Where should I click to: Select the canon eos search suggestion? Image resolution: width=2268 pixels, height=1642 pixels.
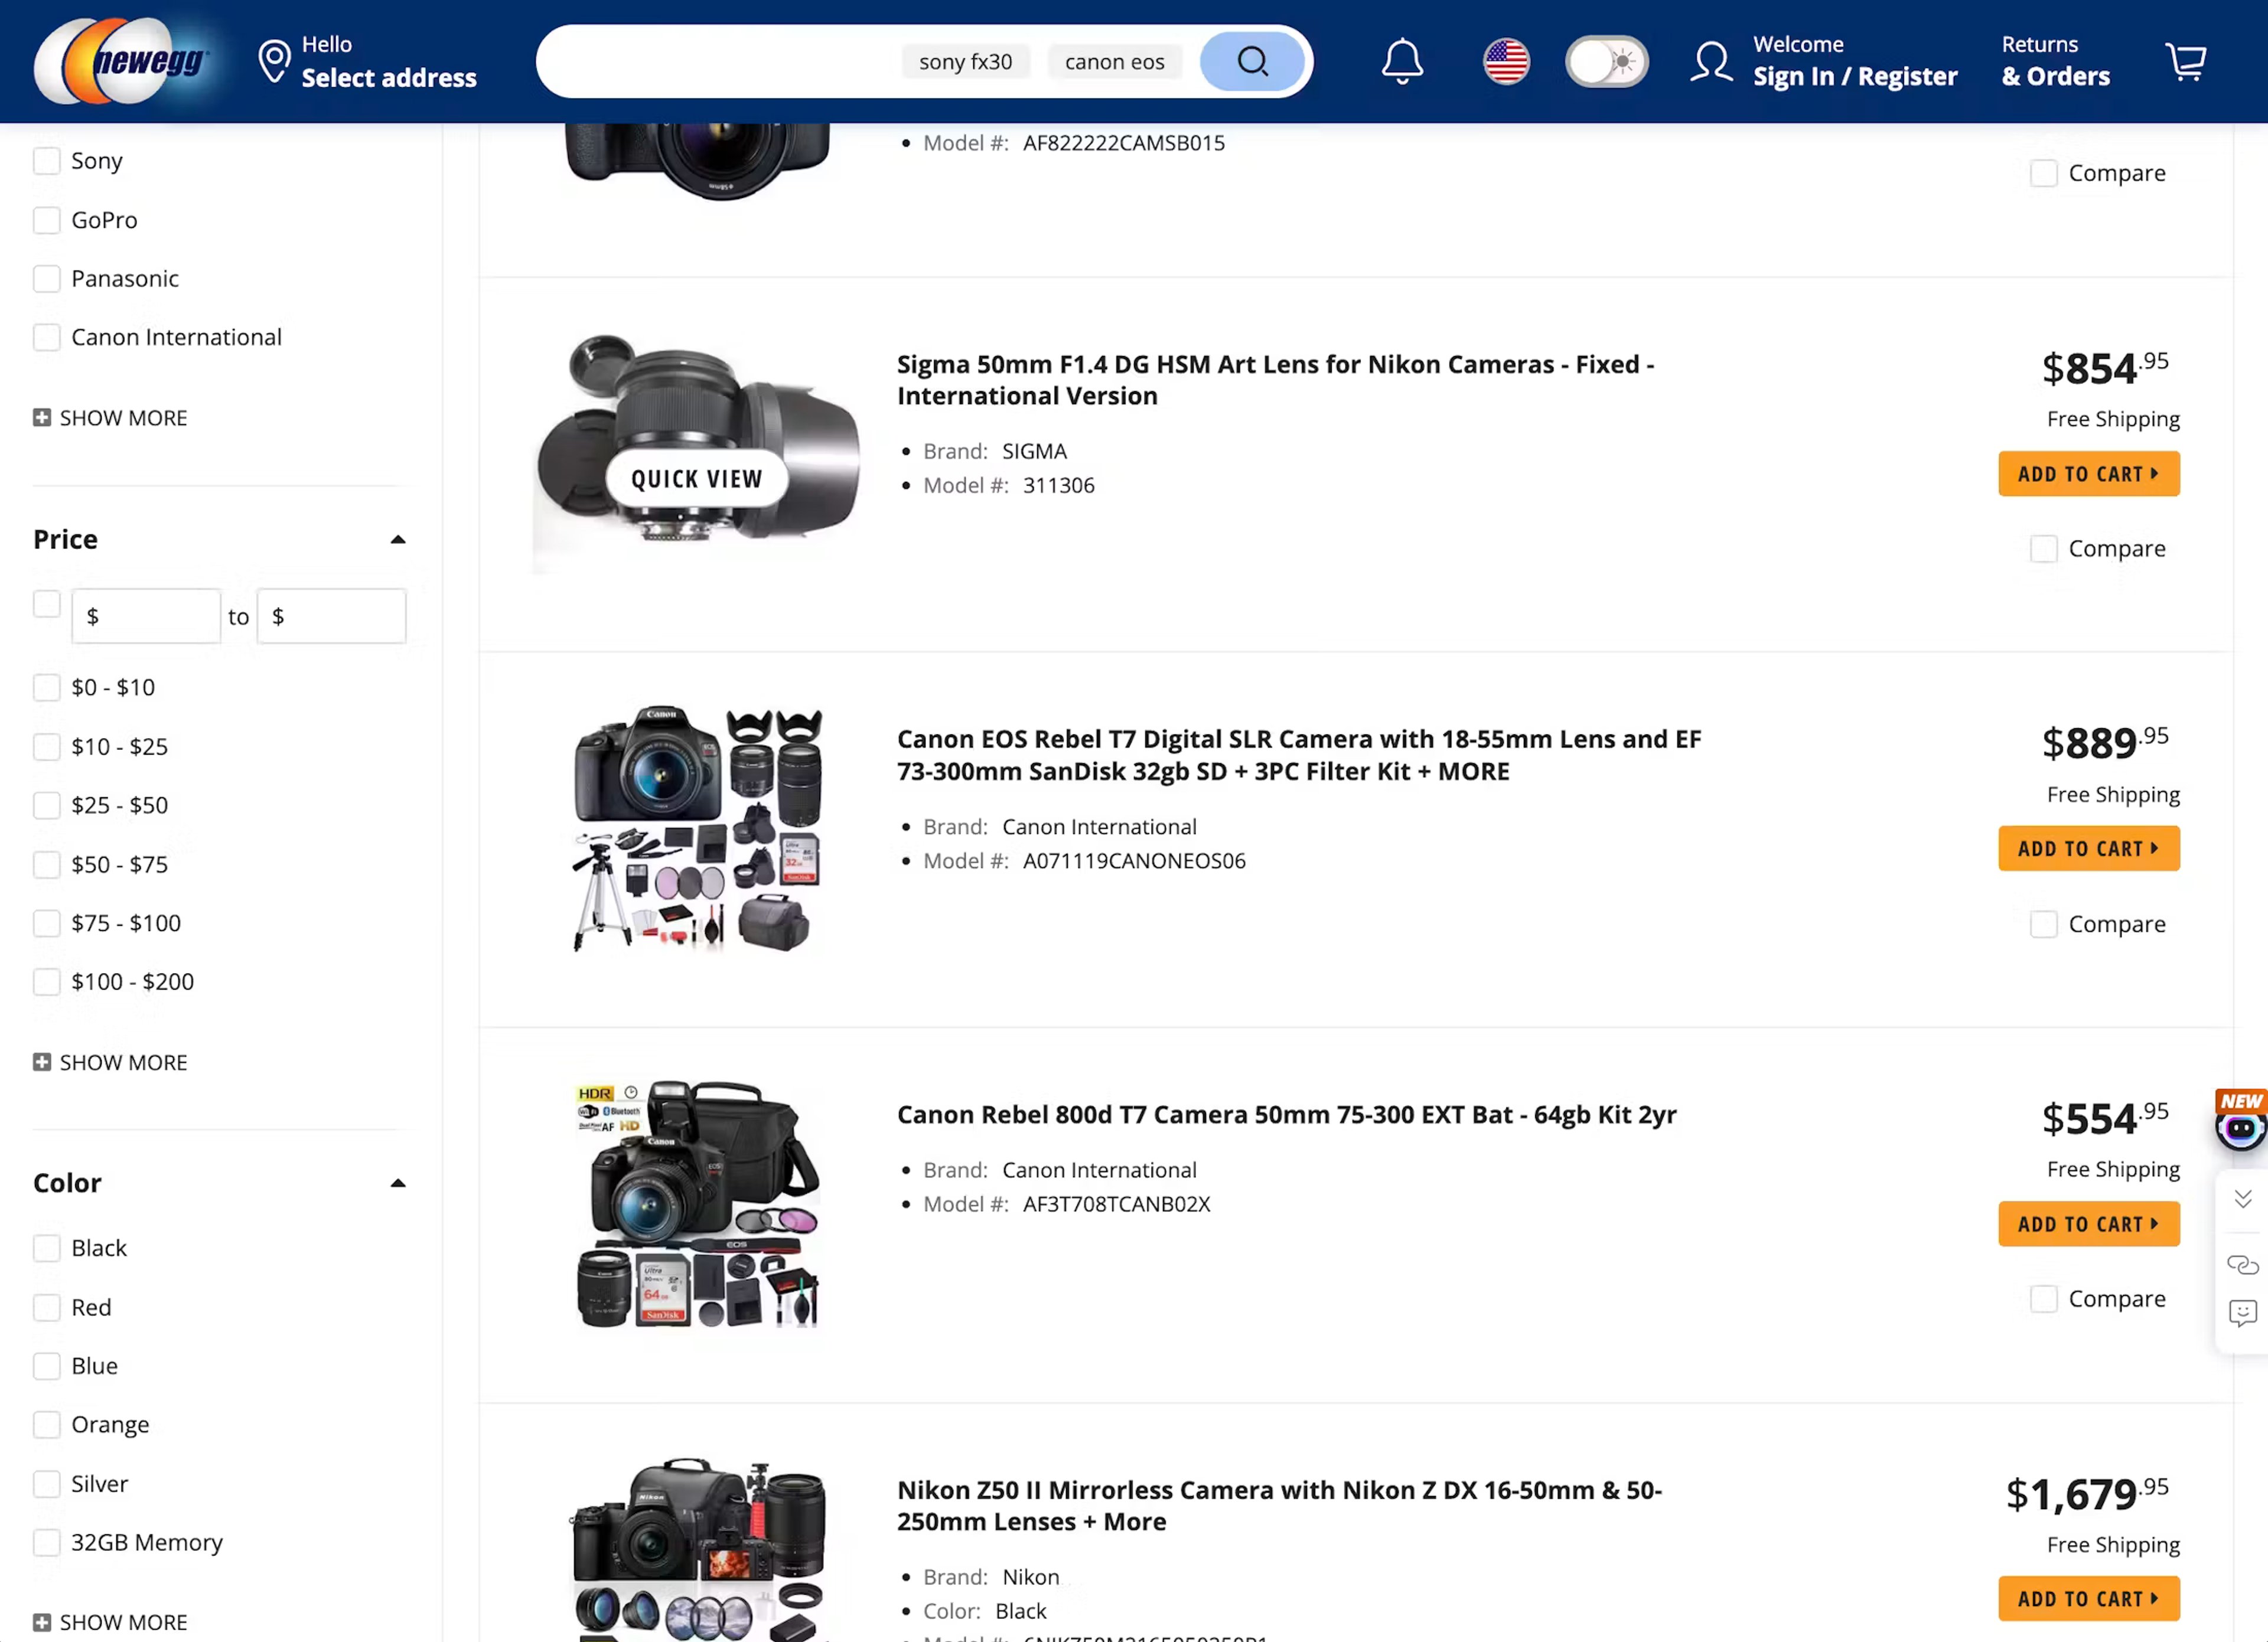pos(1114,62)
